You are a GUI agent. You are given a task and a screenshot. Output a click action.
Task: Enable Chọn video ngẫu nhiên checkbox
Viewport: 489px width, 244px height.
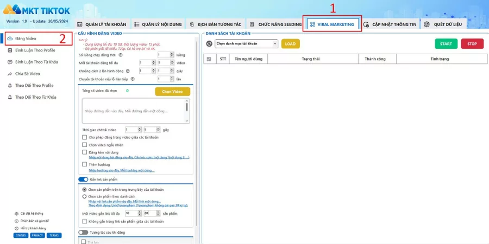pyautogui.click(x=85, y=145)
